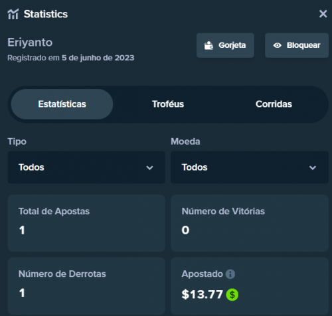332x316 pixels.
Task: Click the $13.77 wagered amount
Action: click(x=202, y=295)
